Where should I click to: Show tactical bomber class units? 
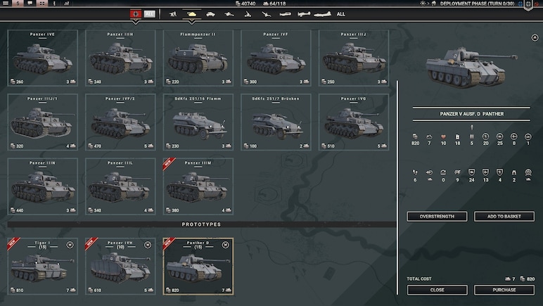click(304, 14)
